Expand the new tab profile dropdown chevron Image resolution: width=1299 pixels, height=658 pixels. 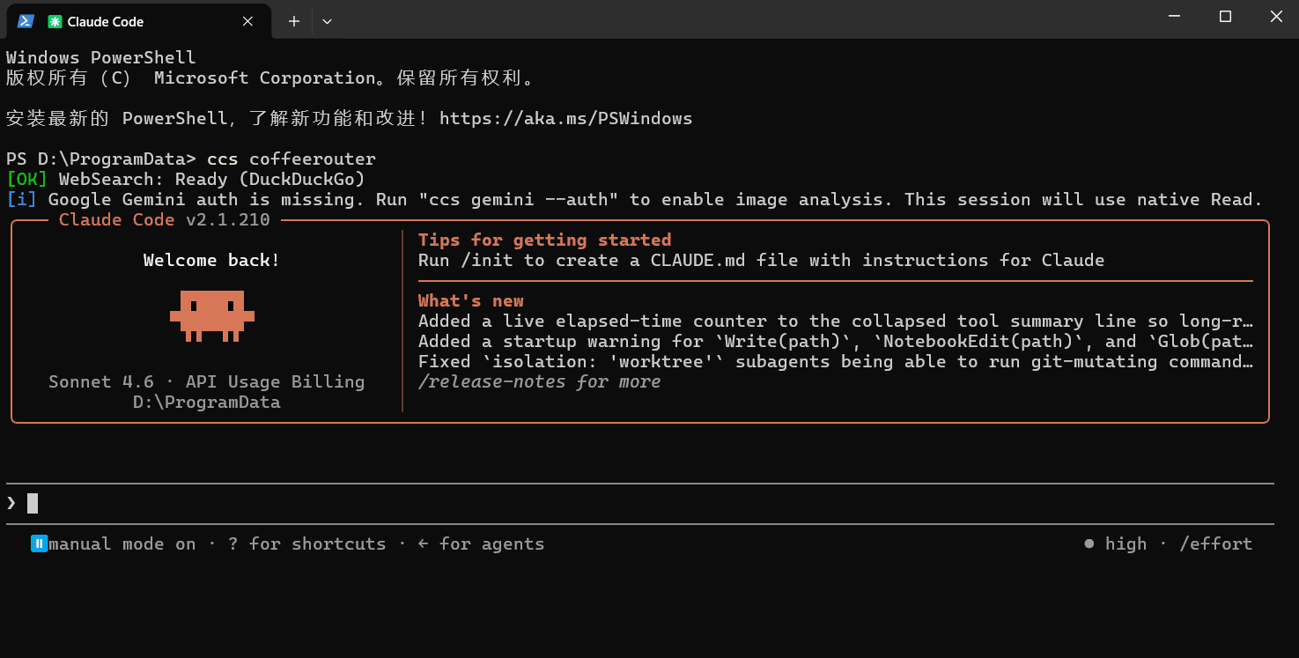327,21
